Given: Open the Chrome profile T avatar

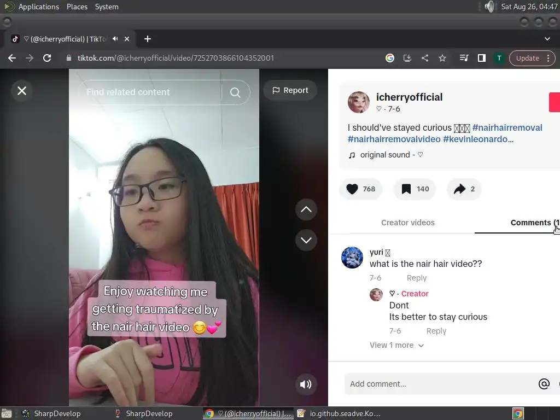Looking at the screenshot, I should [499, 58].
